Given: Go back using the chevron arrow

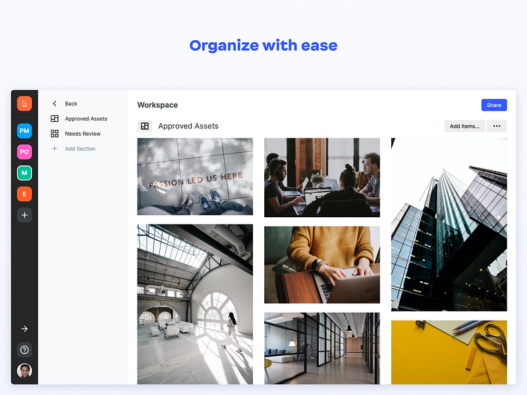Looking at the screenshot, I should coord(55,103).
